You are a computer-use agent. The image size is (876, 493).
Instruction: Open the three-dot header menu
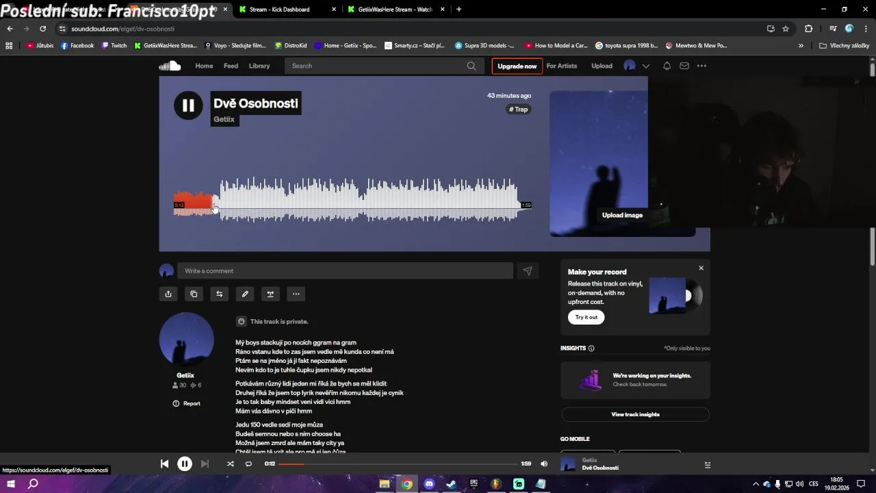click(701, 66)
